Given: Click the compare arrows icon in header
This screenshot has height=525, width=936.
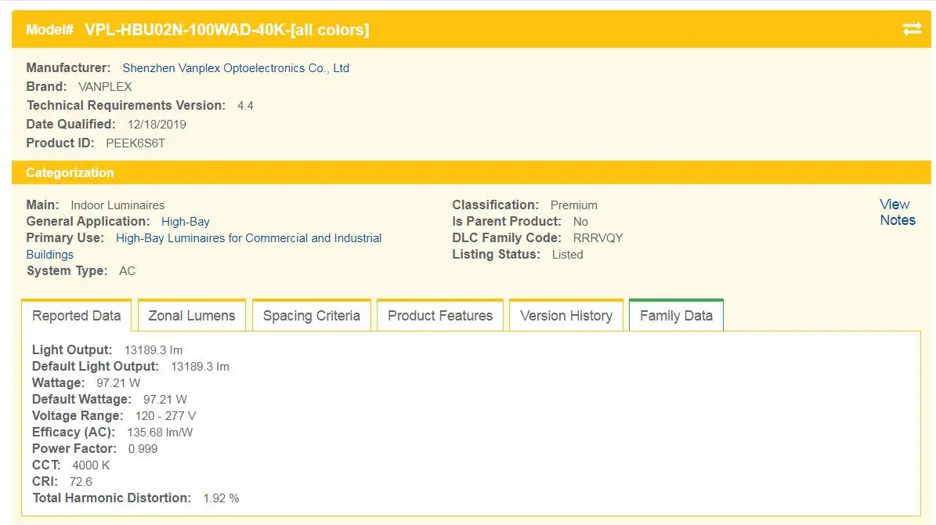Looking at the screenshot, I should [912, 29].
